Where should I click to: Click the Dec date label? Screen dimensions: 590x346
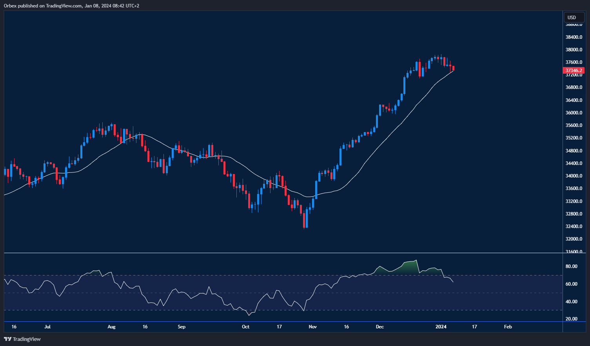[x=379, y=326]
